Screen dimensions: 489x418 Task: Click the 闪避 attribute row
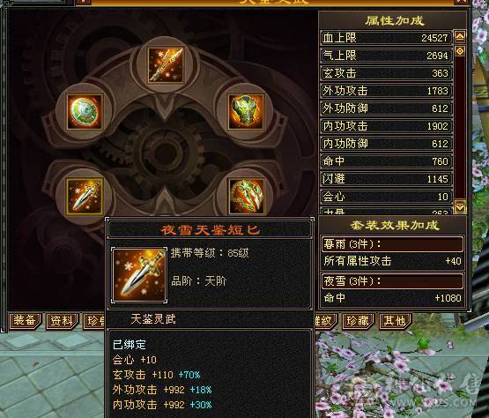[x=386, y=179]
